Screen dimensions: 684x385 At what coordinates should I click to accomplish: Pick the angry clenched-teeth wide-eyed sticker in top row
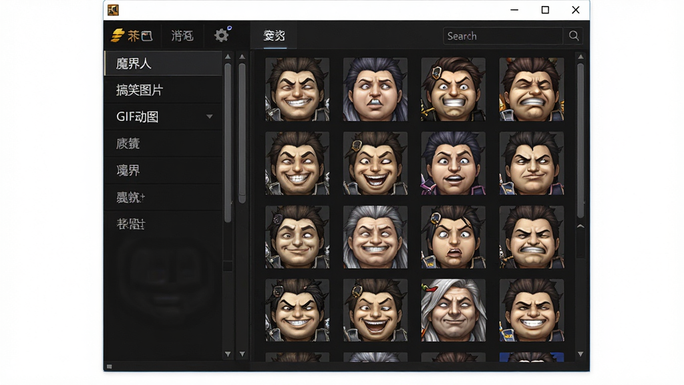tap(454, 89)
